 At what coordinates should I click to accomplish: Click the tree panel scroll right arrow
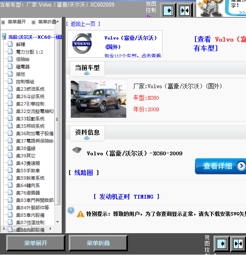coord(50,229)
